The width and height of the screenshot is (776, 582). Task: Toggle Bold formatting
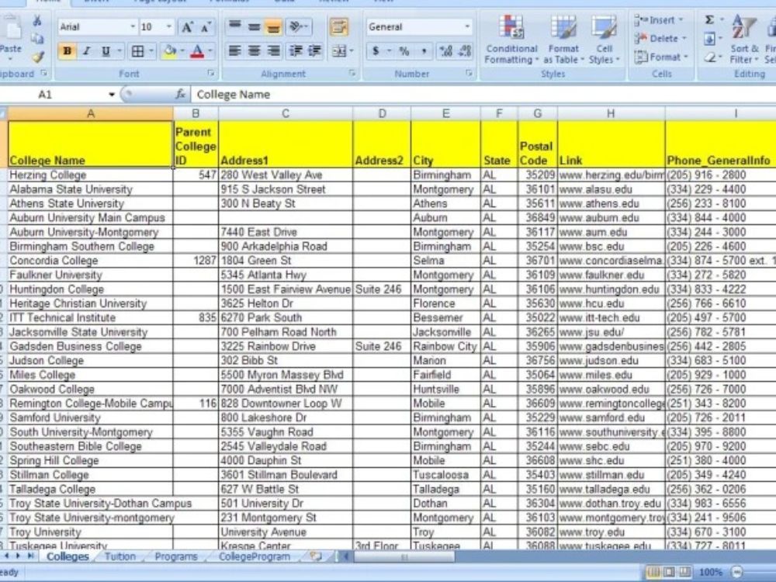coord(68,50)
